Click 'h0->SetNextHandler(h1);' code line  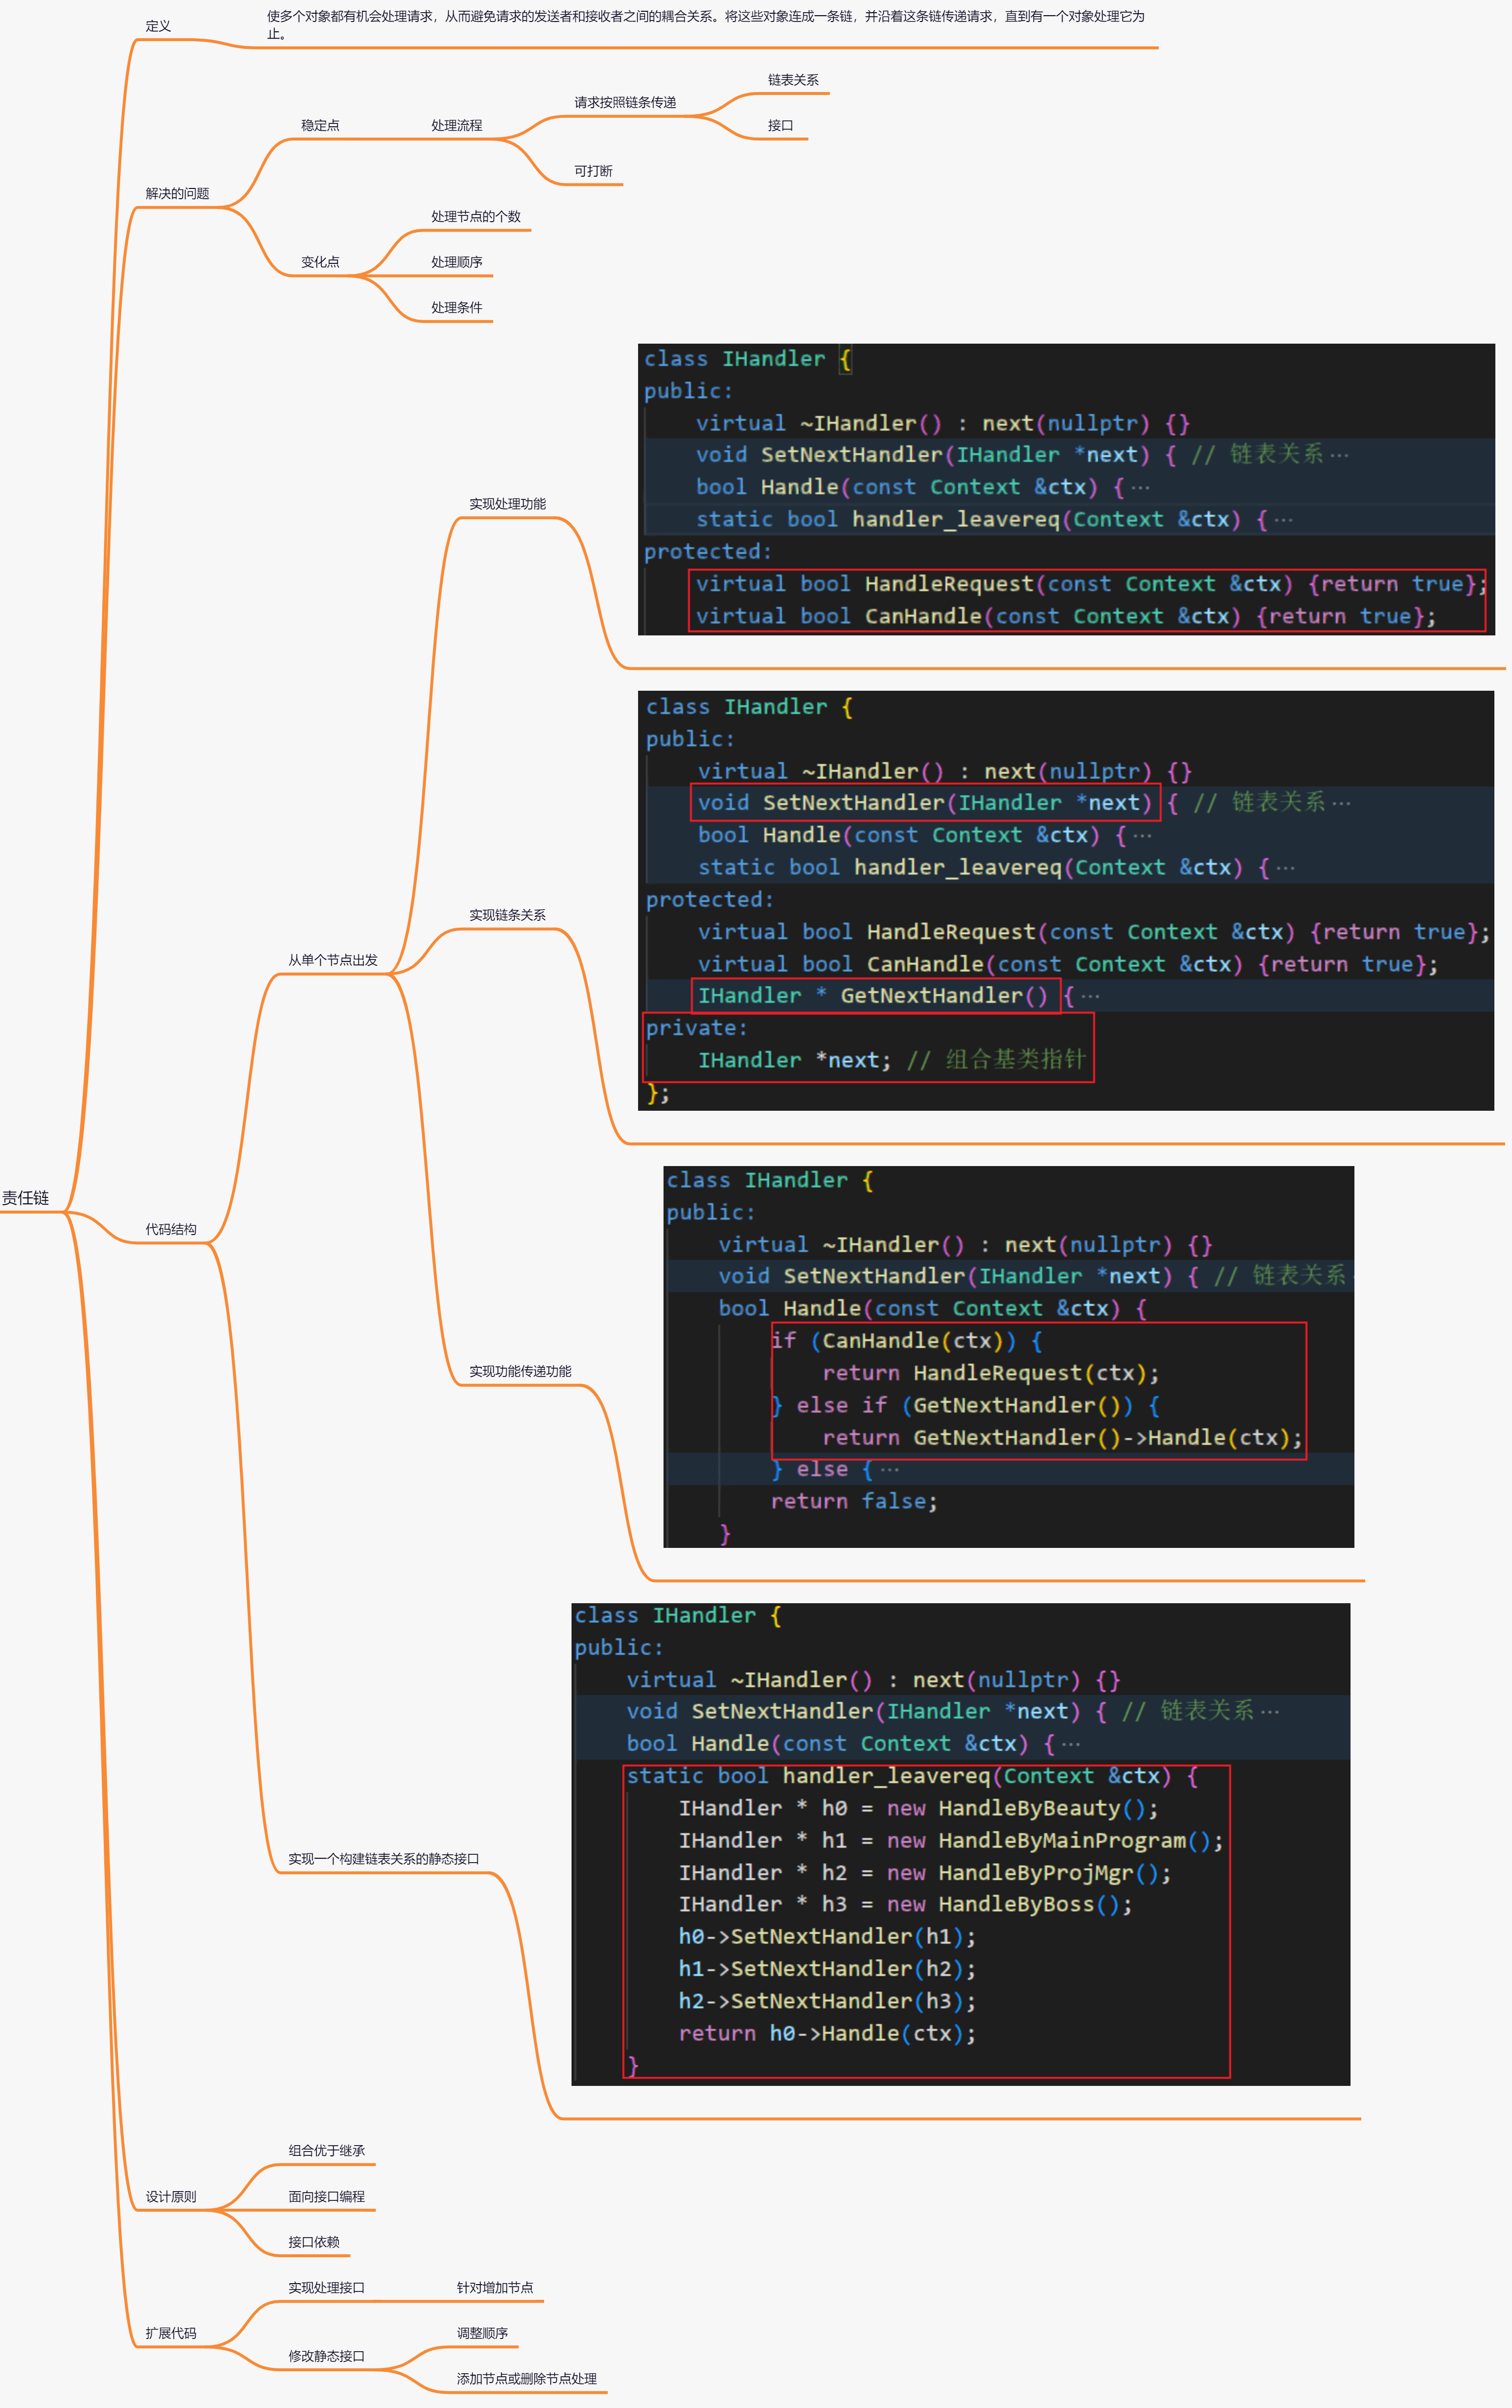point(826,1937)
